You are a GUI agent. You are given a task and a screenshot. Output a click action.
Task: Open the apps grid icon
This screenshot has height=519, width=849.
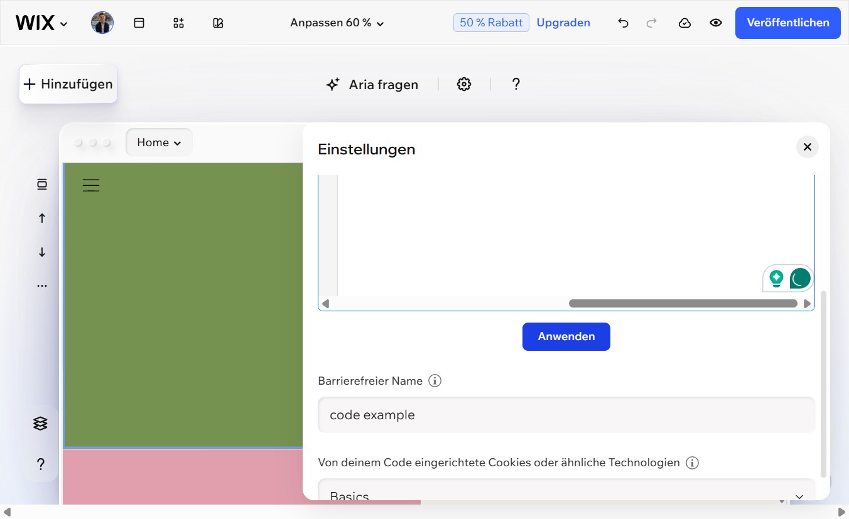[178, 23]
